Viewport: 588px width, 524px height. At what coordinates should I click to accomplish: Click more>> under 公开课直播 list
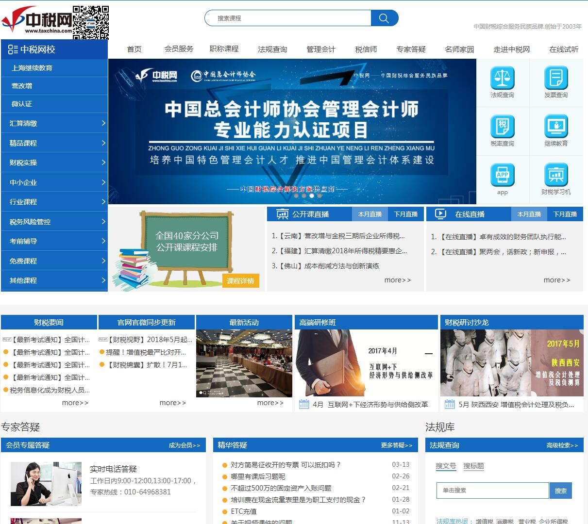pos(398,280)
